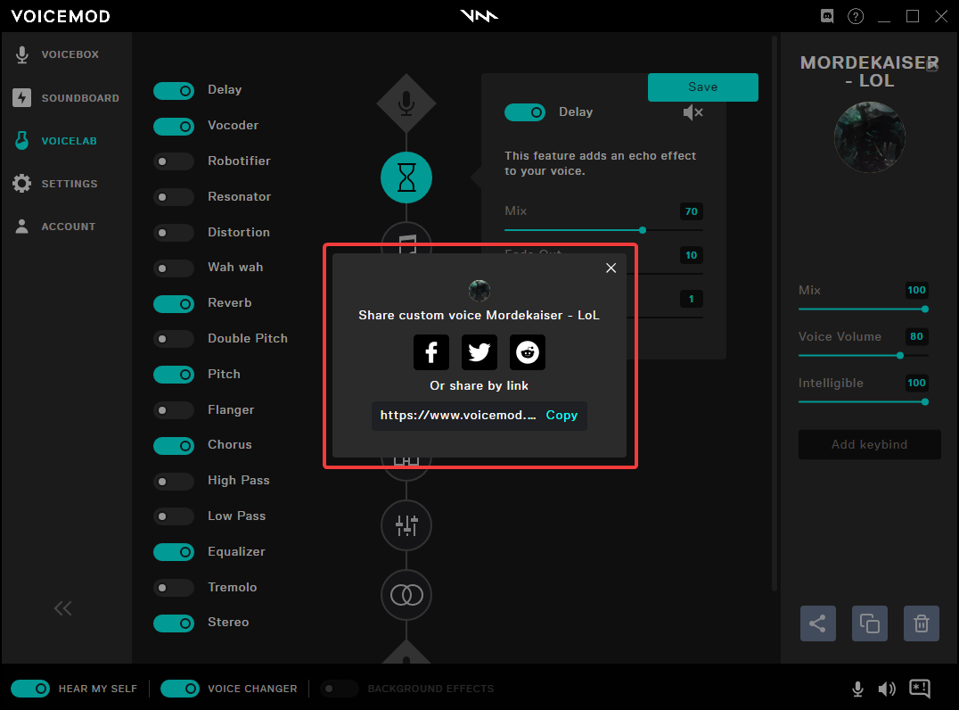Click the share link URL field

coord(479,416)
